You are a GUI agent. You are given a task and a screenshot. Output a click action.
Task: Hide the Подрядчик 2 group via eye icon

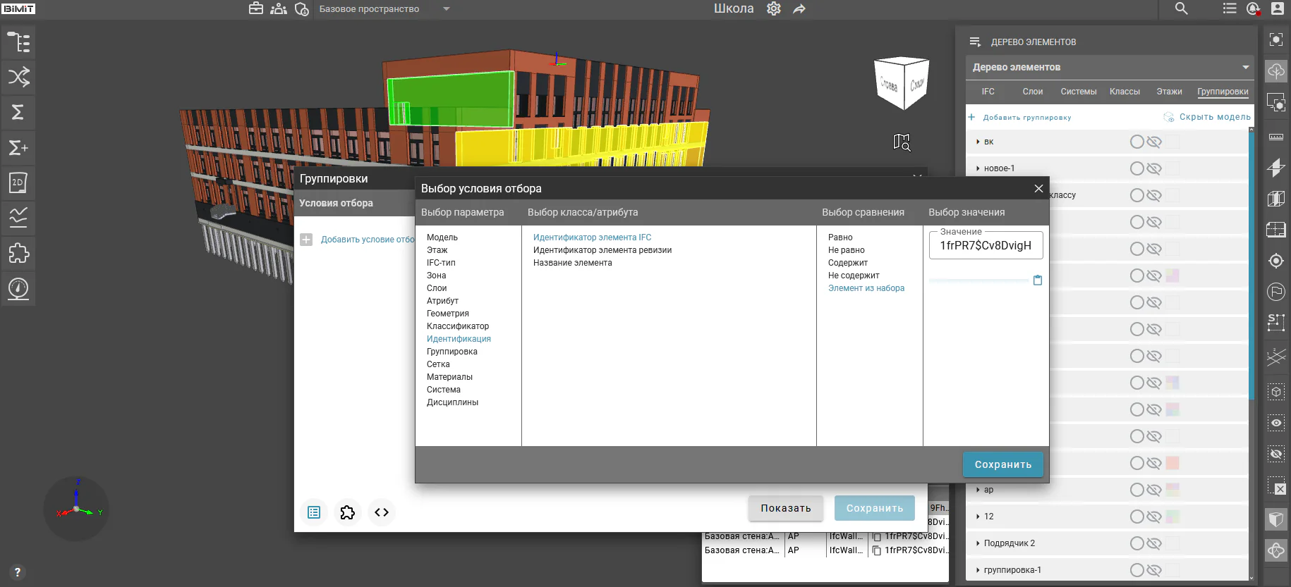click(1154, 543)
